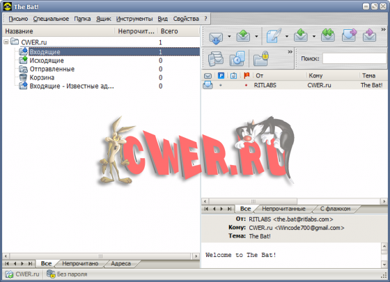The height and width of the screenshot is (282, 390).
Task: Click the reply to all icon
Action: coord(328,36)
